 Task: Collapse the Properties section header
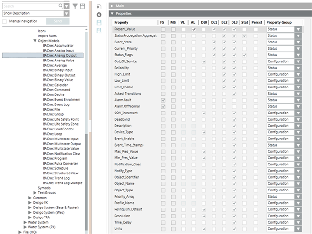[112, 14]
